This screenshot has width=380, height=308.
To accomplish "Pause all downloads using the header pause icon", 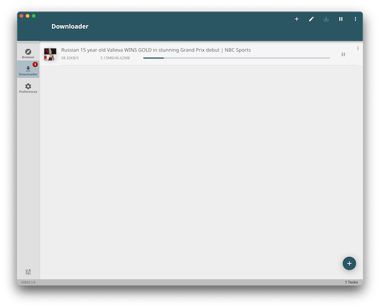I will coord(341,19).
